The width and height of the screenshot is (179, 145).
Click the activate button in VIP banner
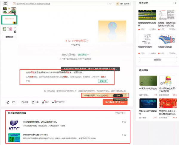tap(118, 95)
